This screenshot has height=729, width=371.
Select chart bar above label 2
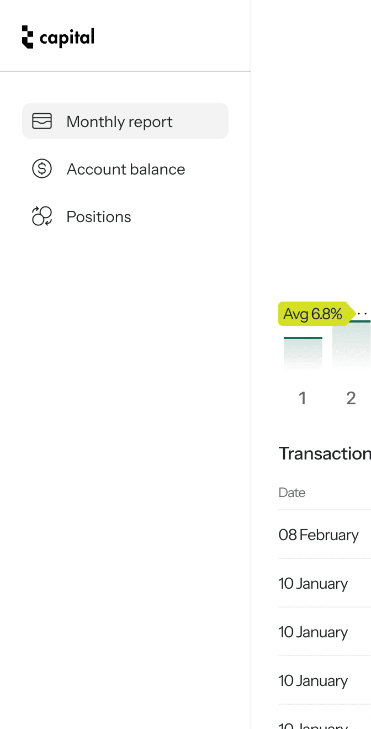point(352,345)
